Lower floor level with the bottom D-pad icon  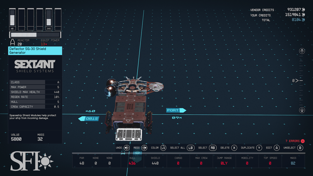click(x=302, y=110)
